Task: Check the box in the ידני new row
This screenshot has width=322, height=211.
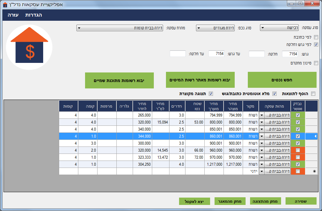Action: 298,171
